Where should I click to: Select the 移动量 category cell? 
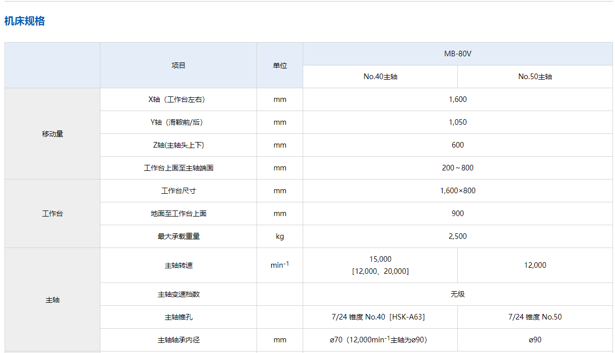[x=53, y=134]
